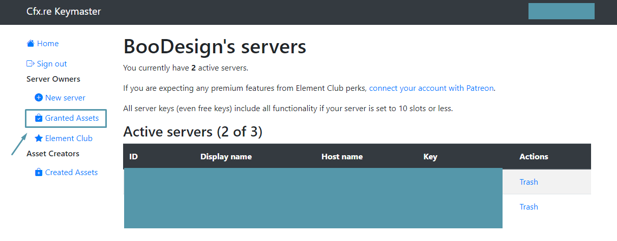Click the Home house icon
The width and height of the screenshot is (617, 241).
[31, 44]
